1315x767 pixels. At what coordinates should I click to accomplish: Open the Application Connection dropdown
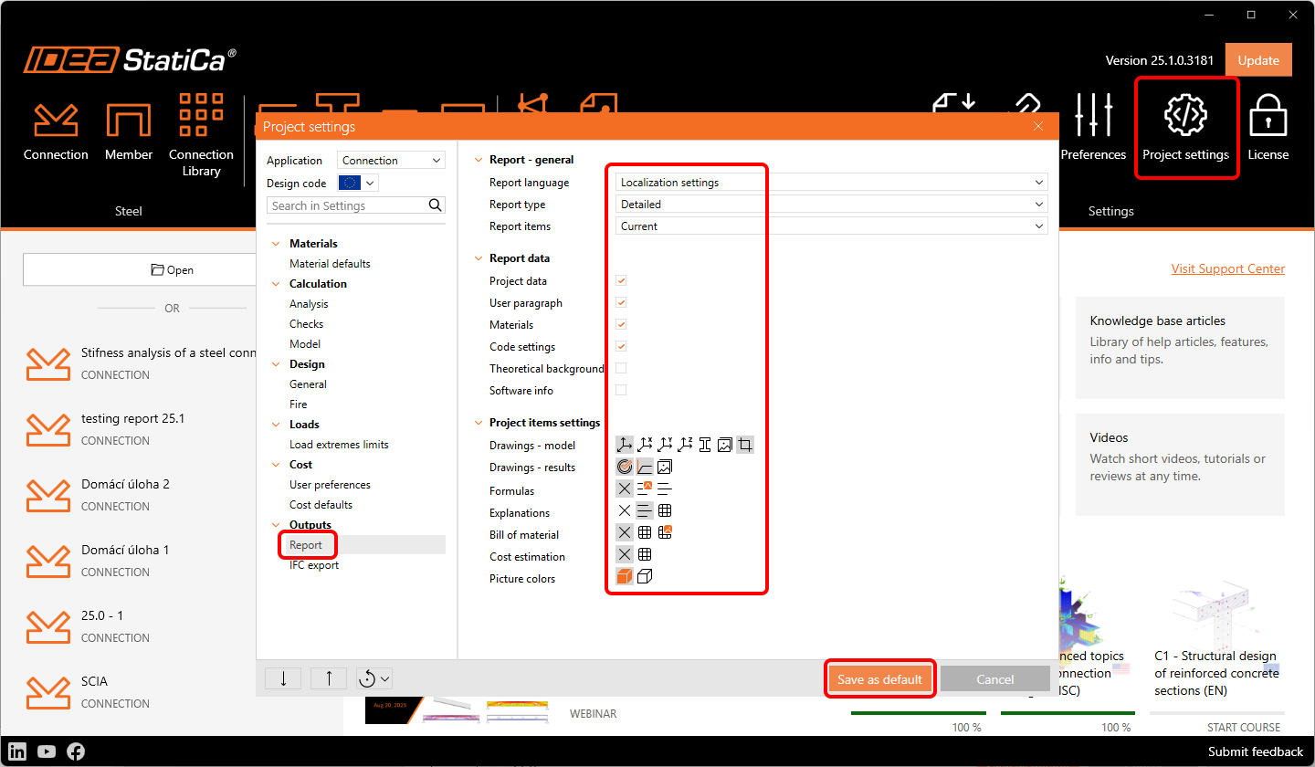pyautogui.click(x=391, y=161)
